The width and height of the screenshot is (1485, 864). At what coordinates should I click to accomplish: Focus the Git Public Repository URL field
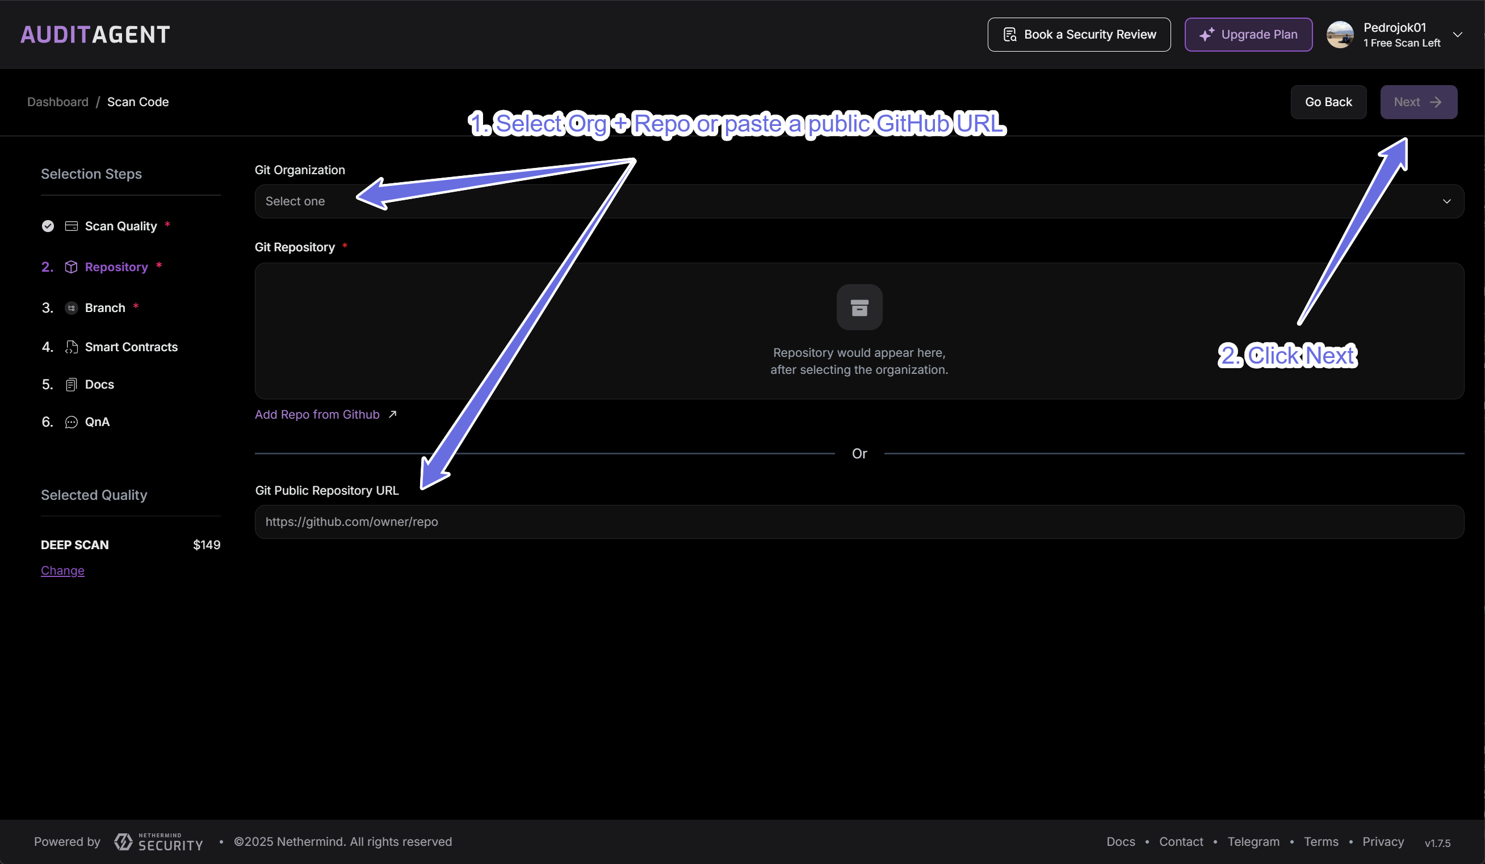[859, 522]
